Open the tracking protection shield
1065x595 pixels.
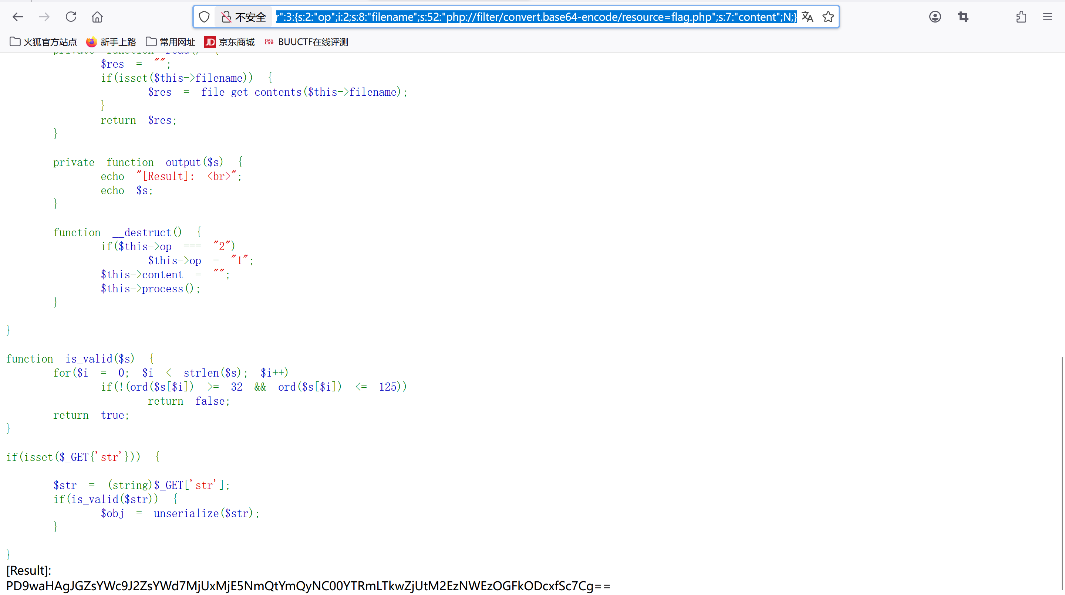[x=204, y=17]
